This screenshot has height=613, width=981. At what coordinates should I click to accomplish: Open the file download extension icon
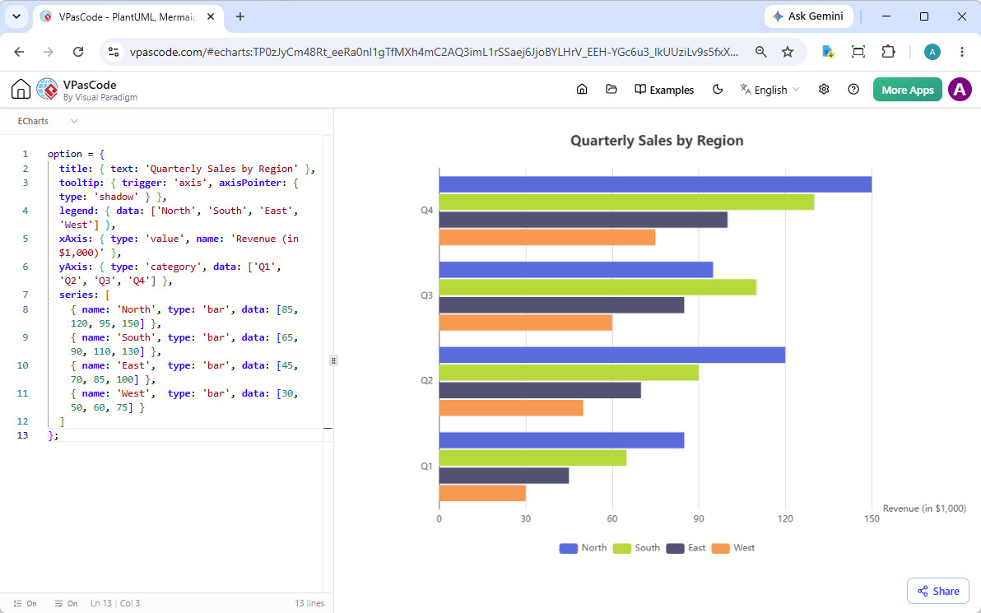click(x=828, y=52)
